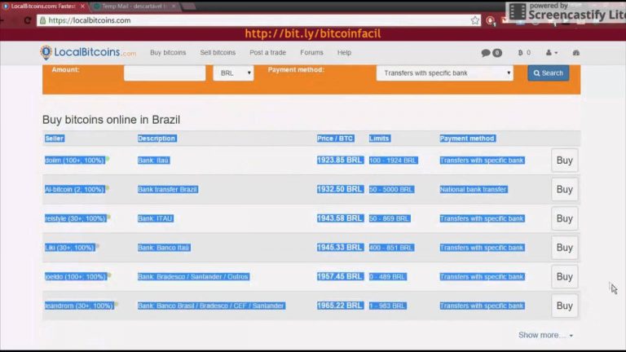This screenshot has height=352, width=626.
Task: Click the secure padlock icon in the address bar
Action: pos(42,20)
